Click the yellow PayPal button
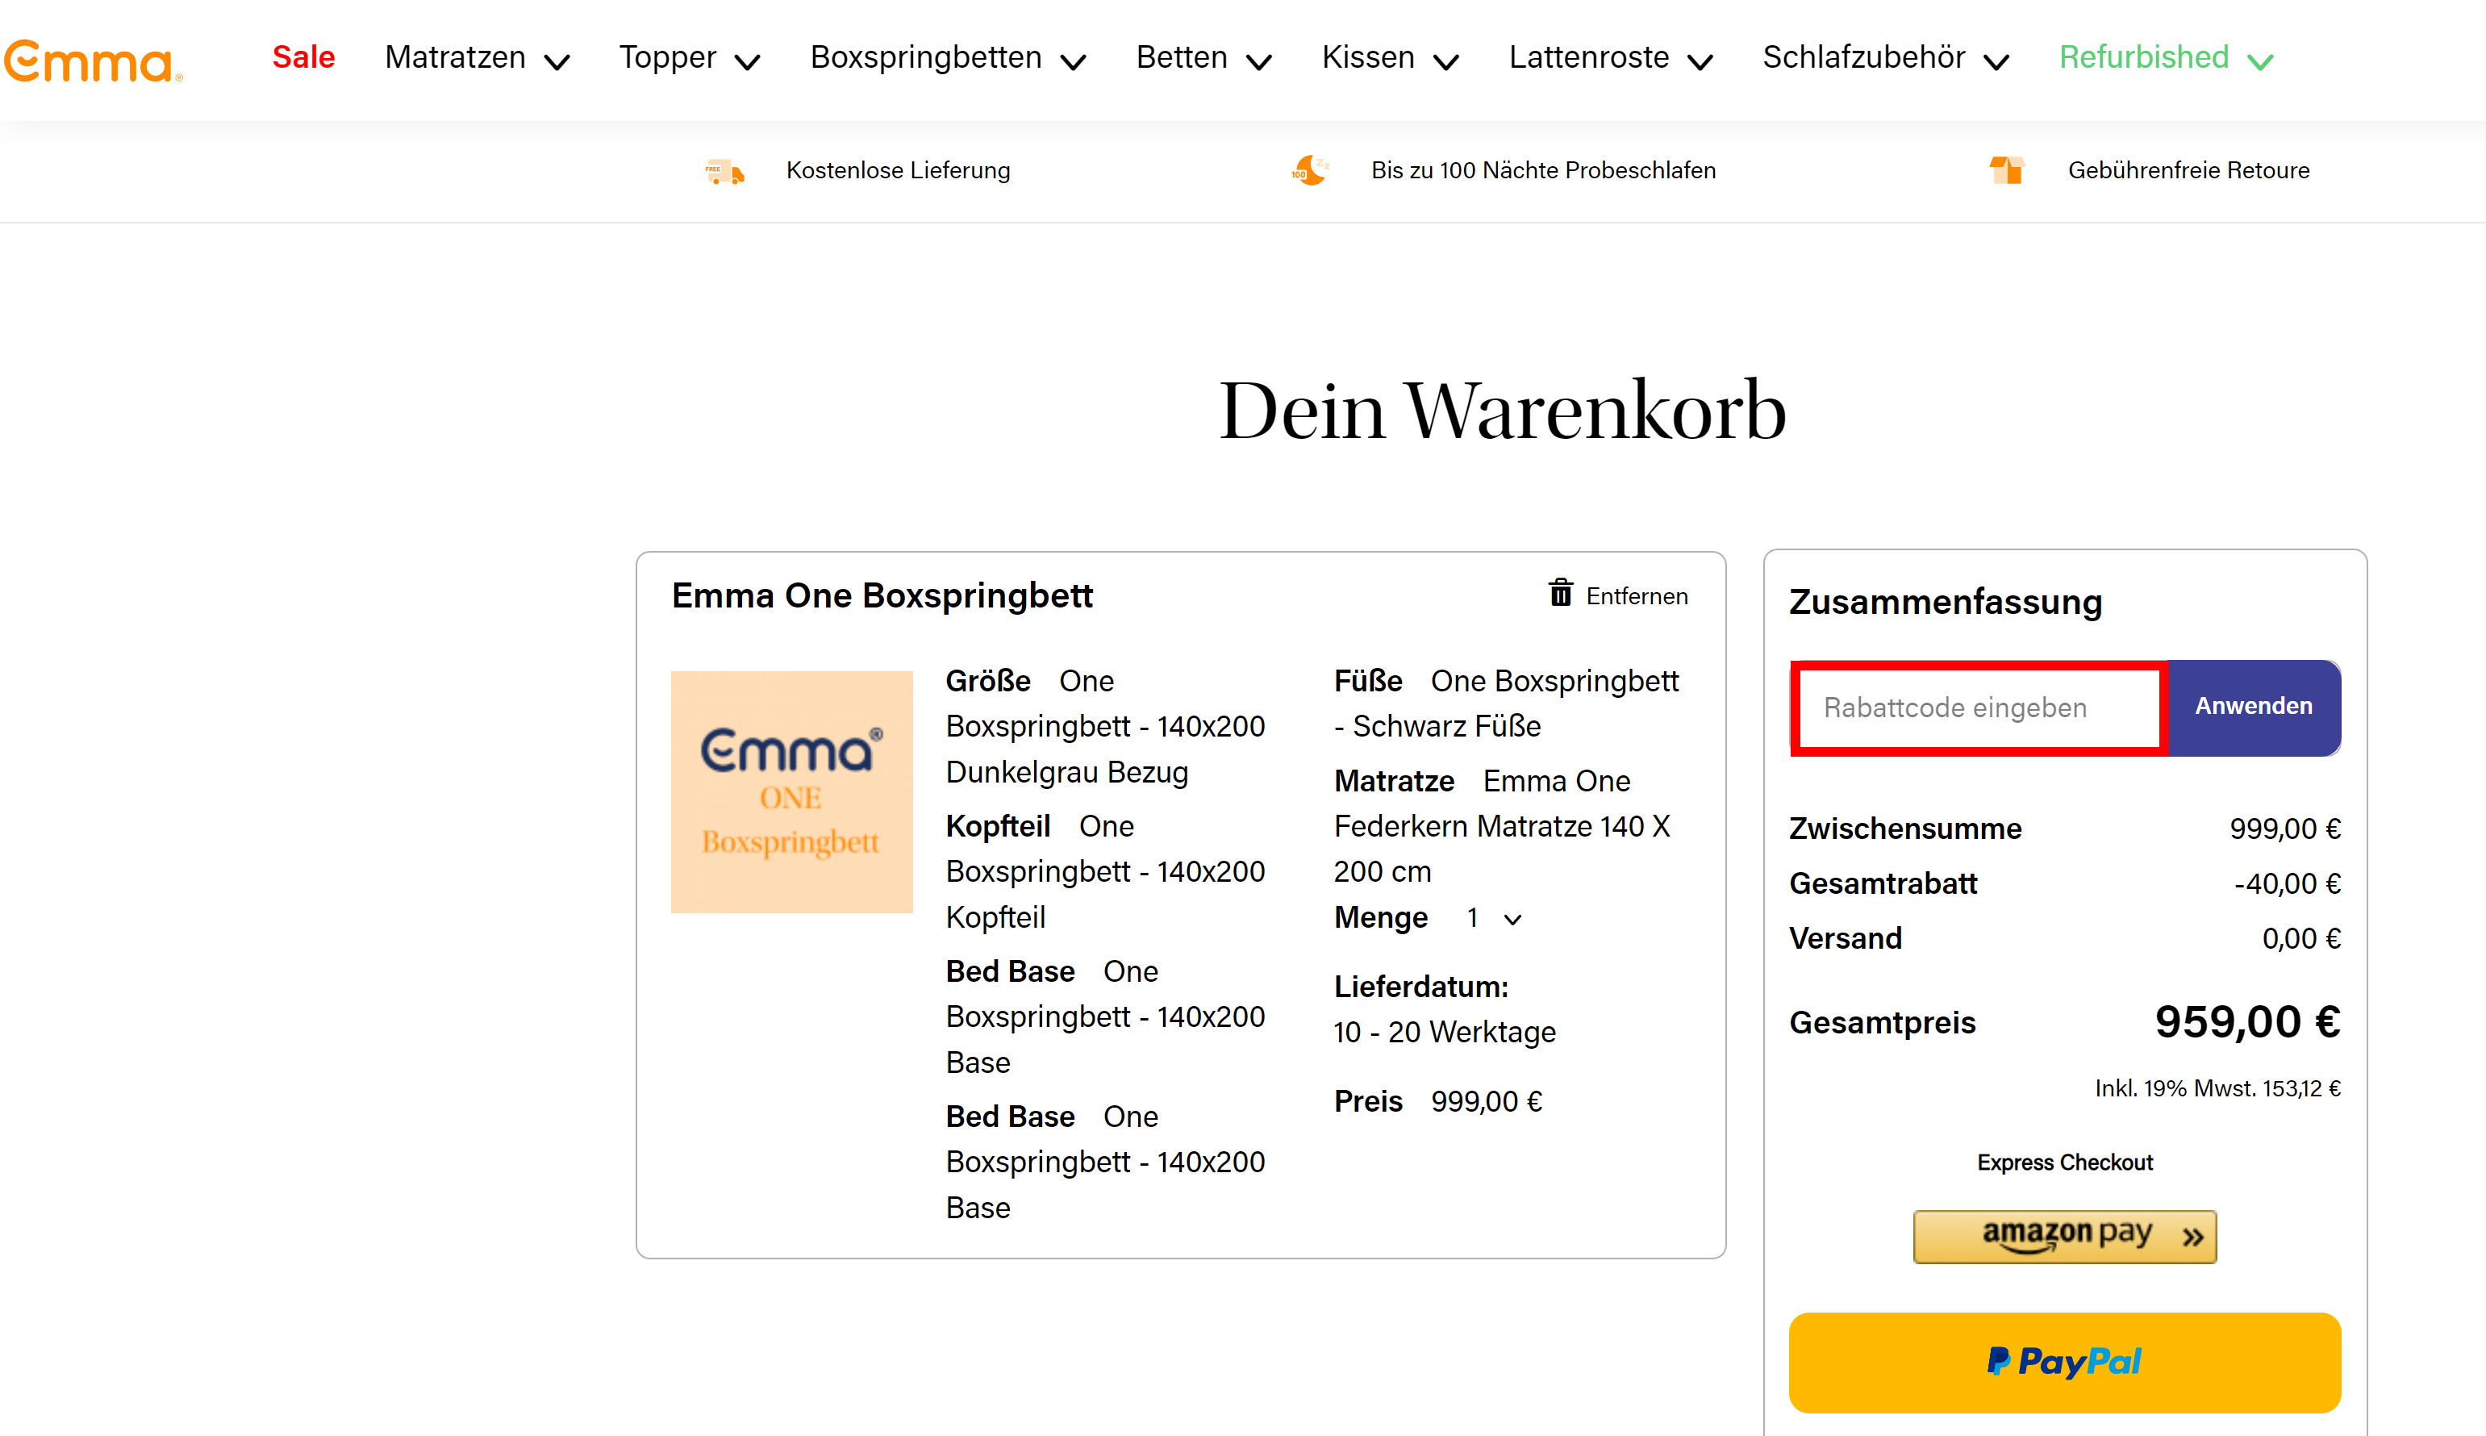2486x1436 pixels. click(2065, 1362)
